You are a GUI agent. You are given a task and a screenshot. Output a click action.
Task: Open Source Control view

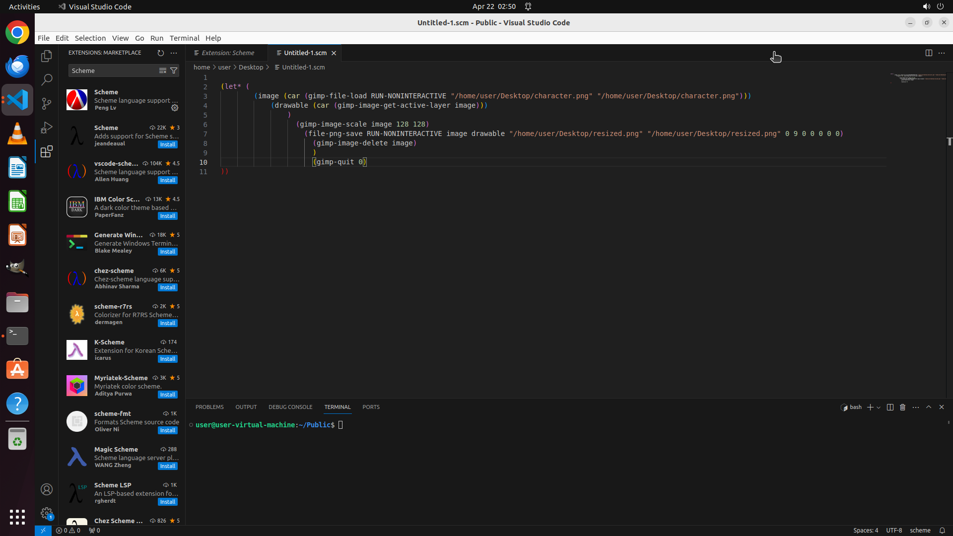point(47,104)
